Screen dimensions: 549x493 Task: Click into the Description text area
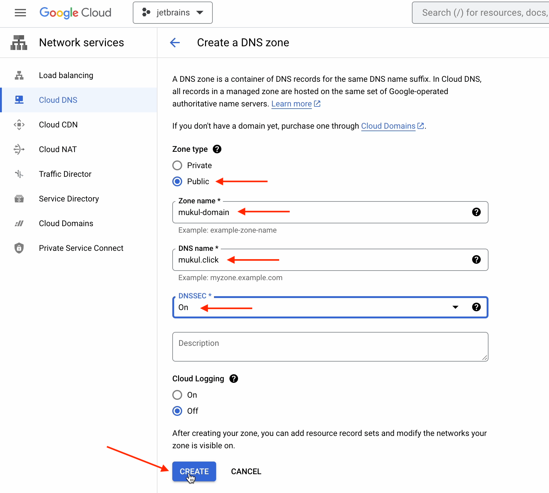(x=330, y=347)
